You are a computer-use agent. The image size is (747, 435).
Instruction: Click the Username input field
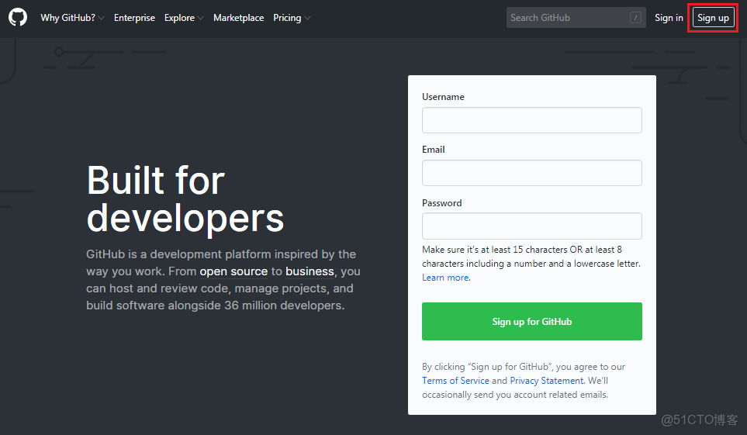pos(531,120)
